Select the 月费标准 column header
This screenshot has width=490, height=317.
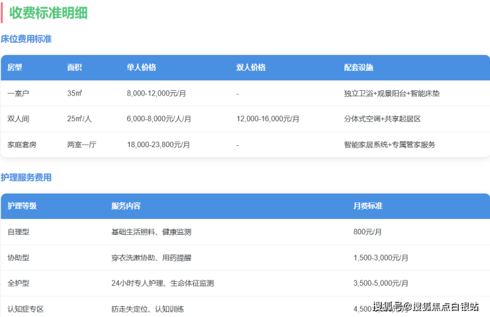coord(367,206)
